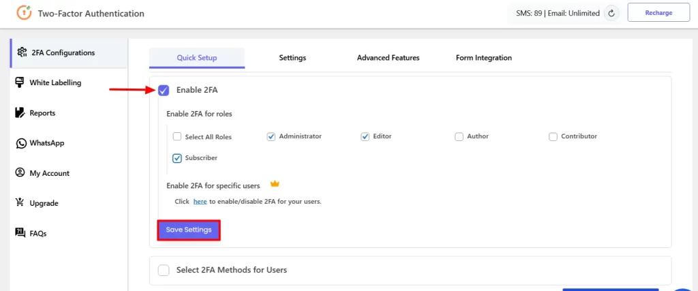Follow the 'here' link for users
698x291 pixels.
coord(200,202)
